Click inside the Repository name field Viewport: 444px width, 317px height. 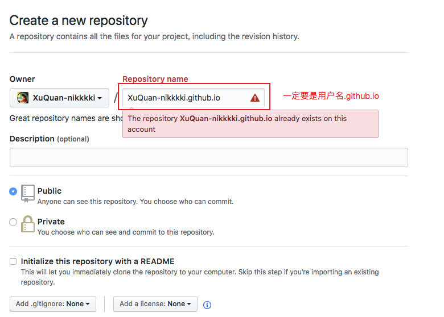click(185, 98)
